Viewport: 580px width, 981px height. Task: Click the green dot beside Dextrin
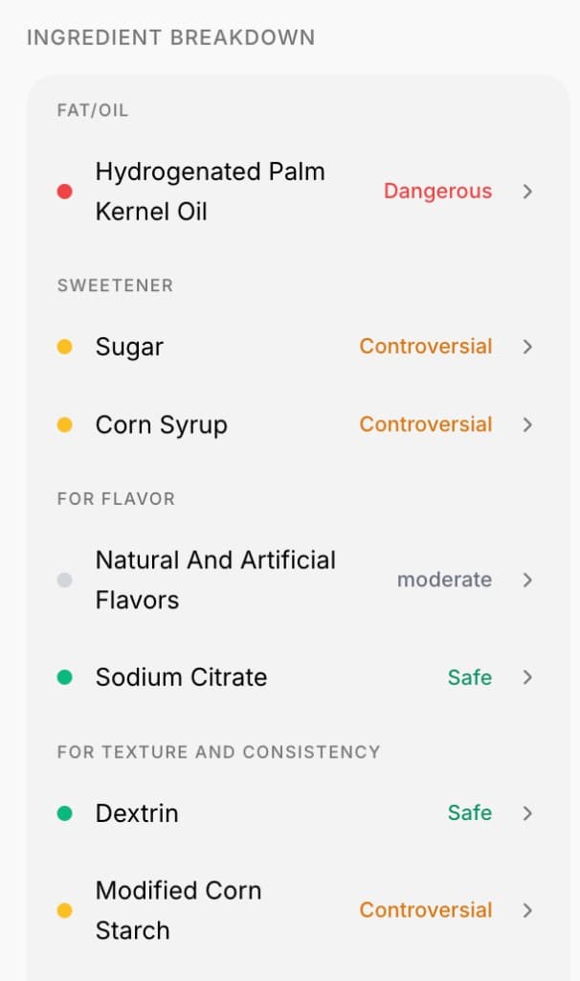click(x=65, y=813)
